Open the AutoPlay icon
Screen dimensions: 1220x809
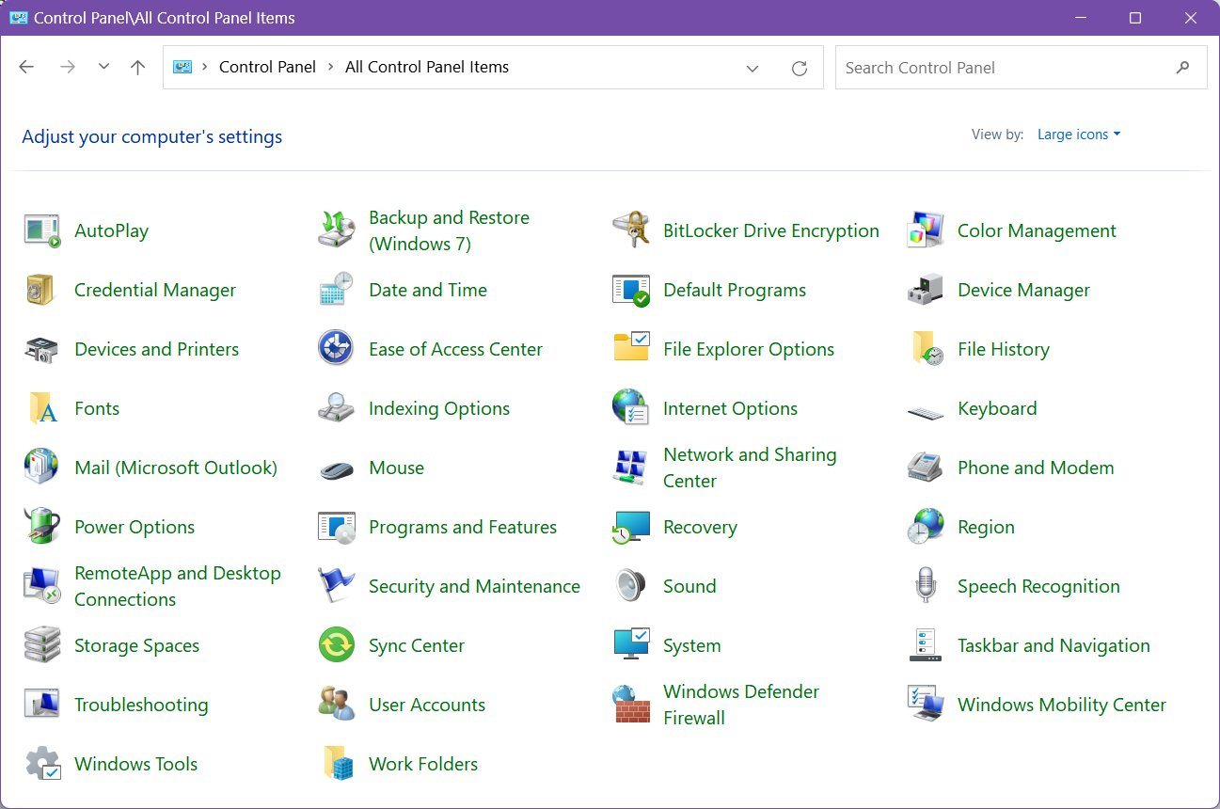[42, 230]
